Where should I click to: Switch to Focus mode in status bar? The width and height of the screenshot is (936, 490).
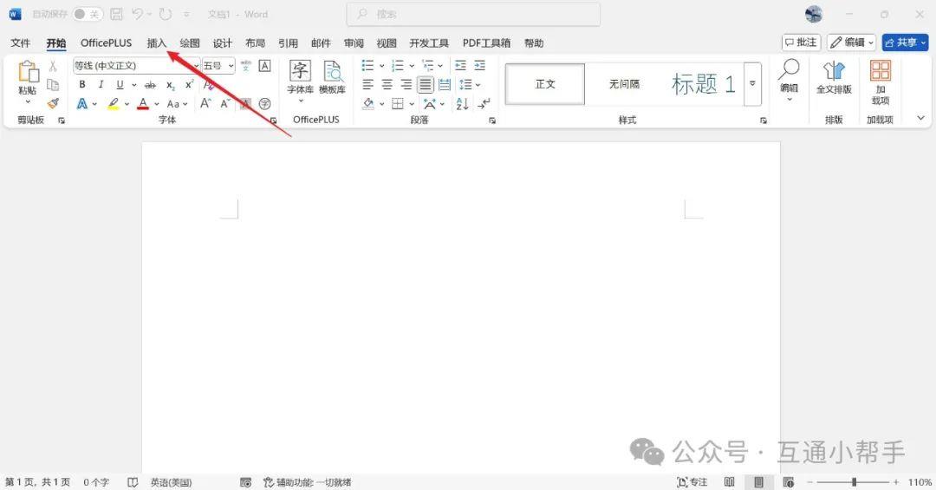tap(692, 481)
